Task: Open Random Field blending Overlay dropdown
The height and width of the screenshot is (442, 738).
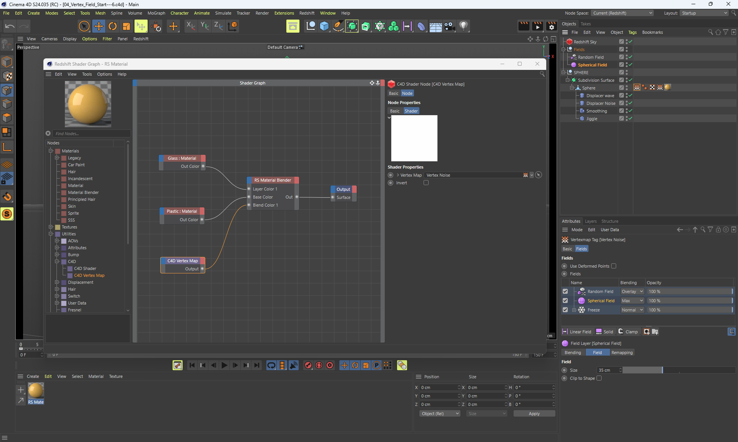Action: click(x=632, y=291)
